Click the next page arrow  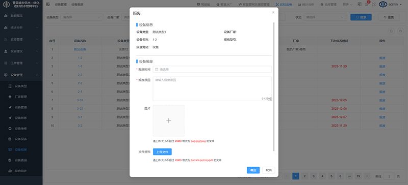pyautogui.click(x=367, y=176)
